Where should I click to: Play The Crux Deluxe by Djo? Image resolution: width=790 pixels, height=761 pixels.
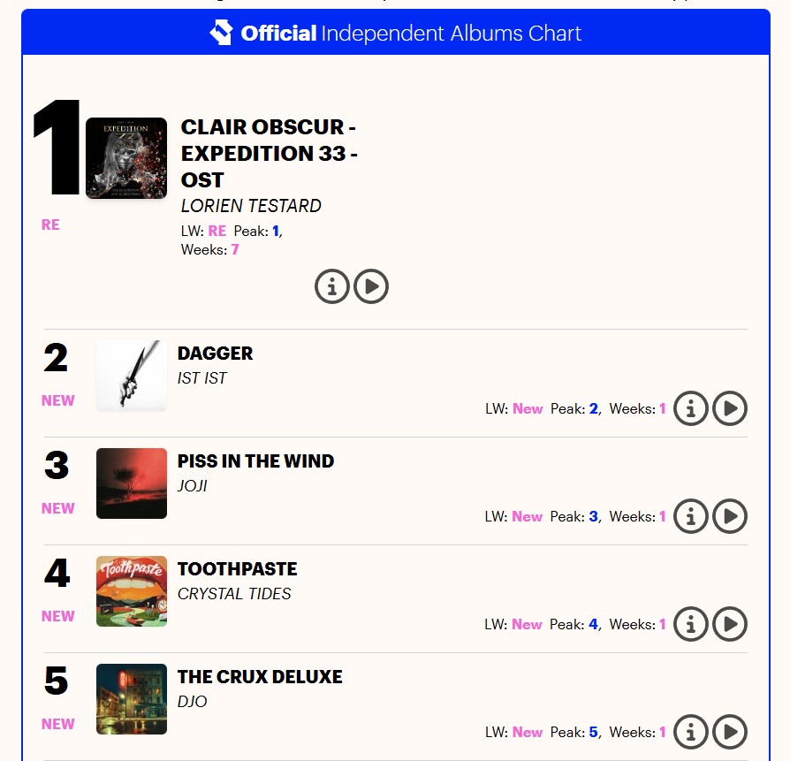point(730,732)
